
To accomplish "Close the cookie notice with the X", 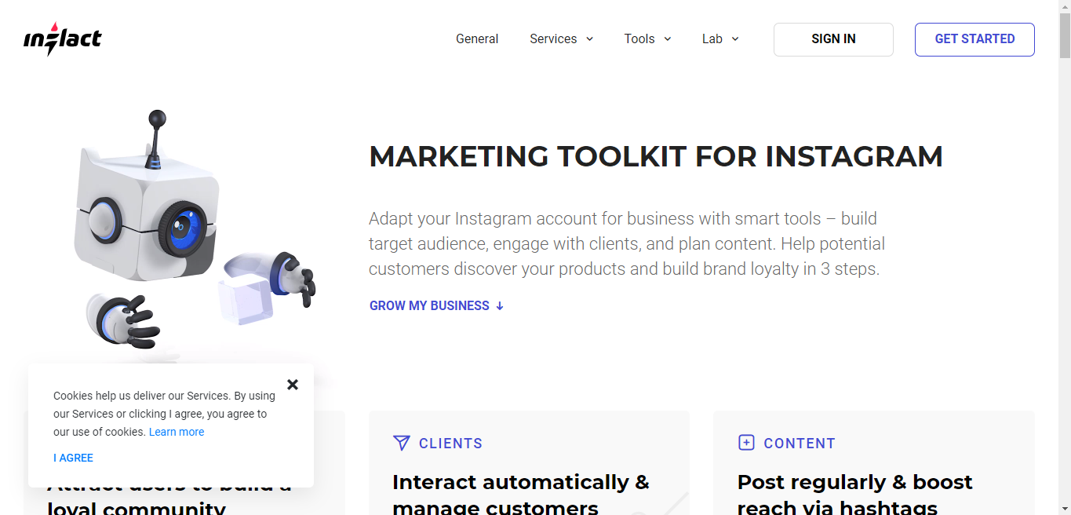I will point(293,385).
